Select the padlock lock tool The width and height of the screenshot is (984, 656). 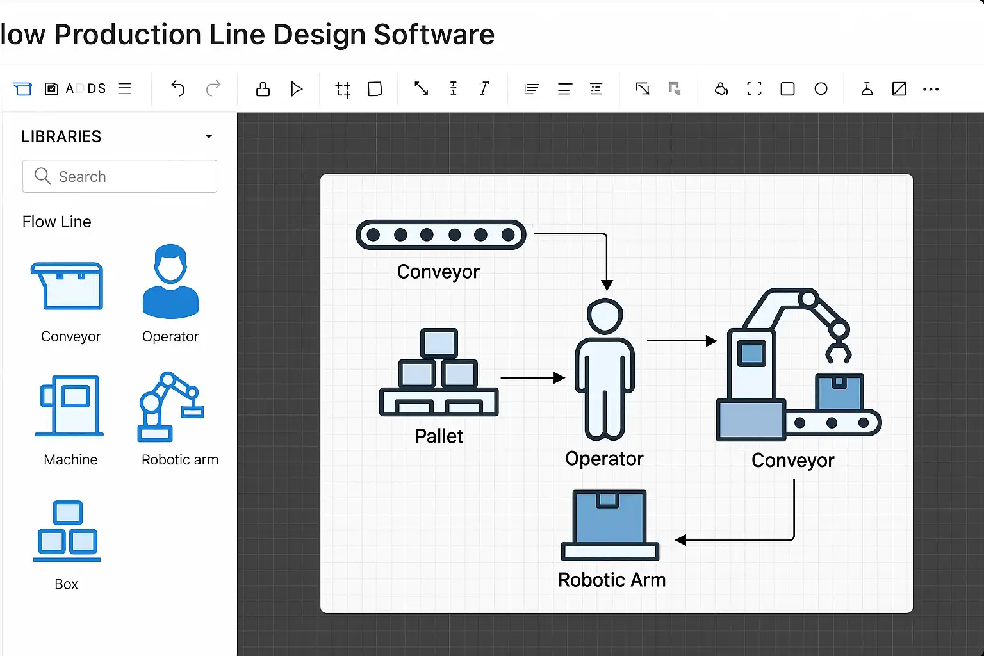[263, 89]
